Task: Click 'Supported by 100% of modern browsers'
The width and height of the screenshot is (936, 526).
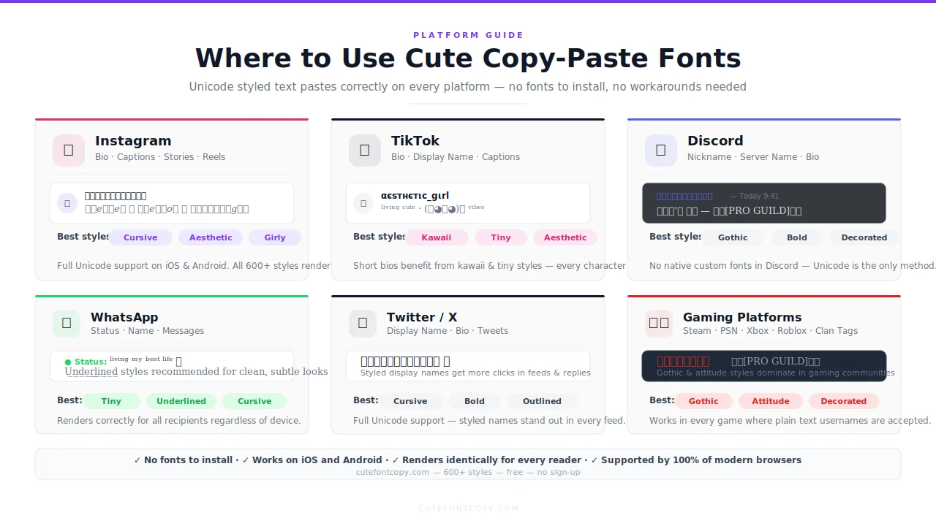Action: (701, 460)
